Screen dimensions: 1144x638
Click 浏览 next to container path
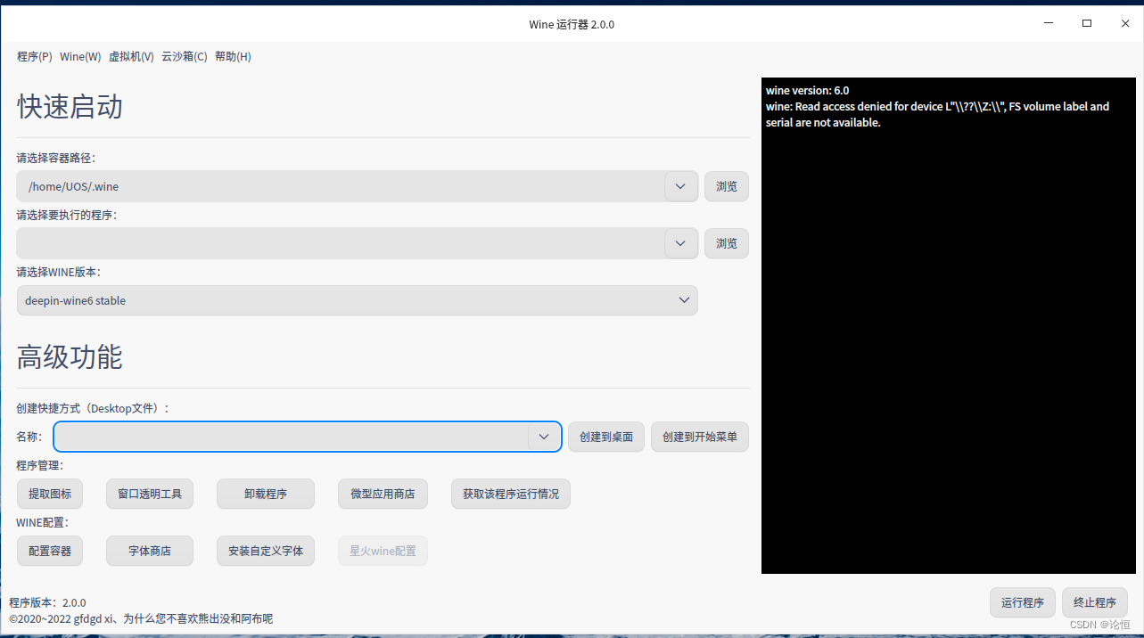click(727, 186)
